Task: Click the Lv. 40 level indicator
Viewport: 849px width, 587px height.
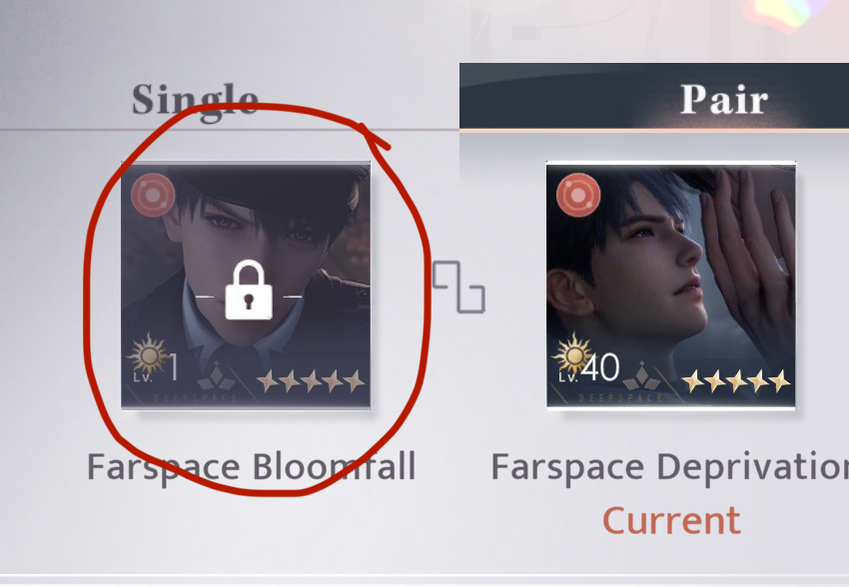Action: coord(589,369)
